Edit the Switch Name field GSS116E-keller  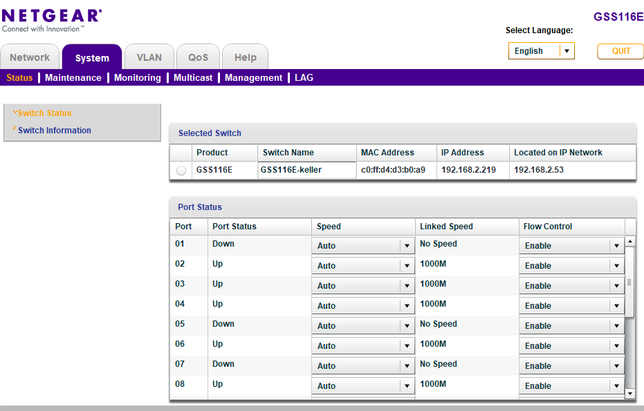[305, 169]
